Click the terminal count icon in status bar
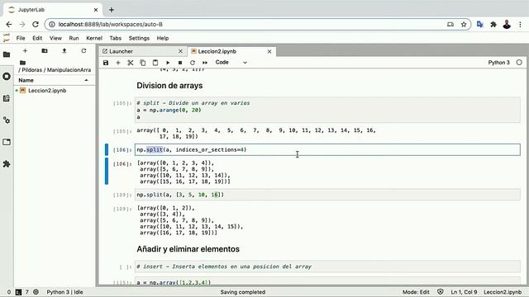The image size is (529, 297). tap(19, 292)
